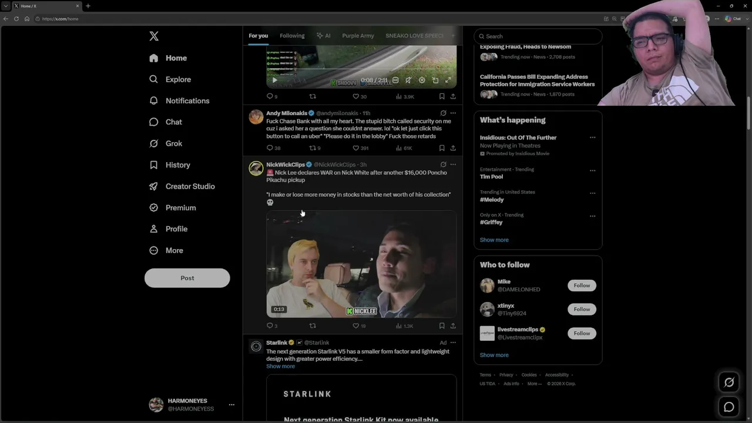Share the Shoovy video post
The width and height of the screenshot is (752, 423).
point(453,96)
